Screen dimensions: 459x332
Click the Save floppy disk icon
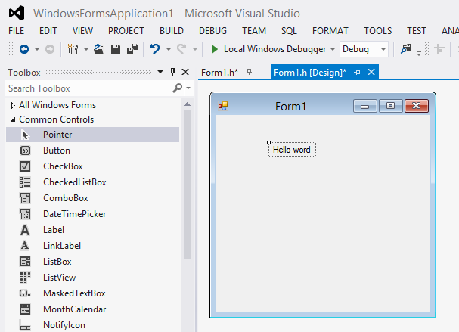116,49
